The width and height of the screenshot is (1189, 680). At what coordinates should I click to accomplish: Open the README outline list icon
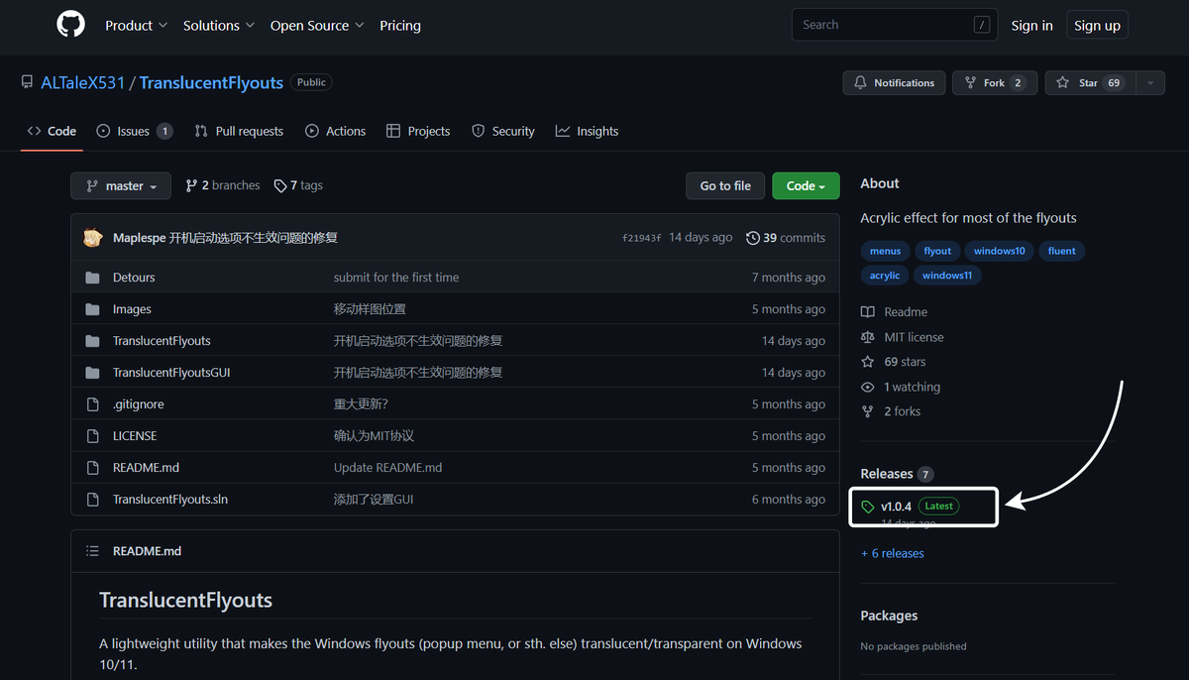(93, 551)
